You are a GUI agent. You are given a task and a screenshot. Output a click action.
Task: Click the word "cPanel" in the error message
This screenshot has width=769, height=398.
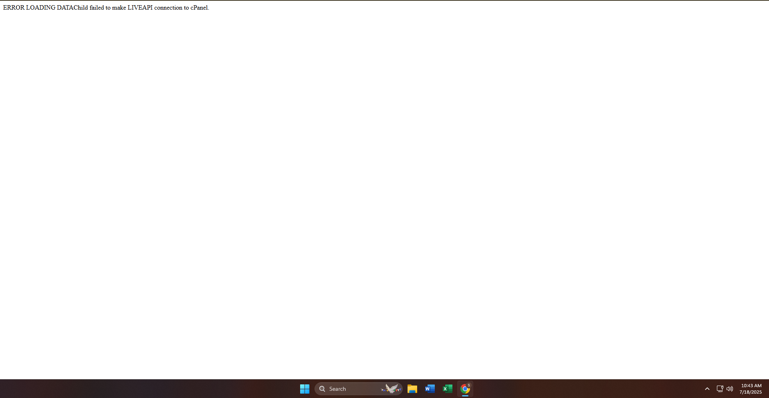pyautogui.click(x=199, y=8)
